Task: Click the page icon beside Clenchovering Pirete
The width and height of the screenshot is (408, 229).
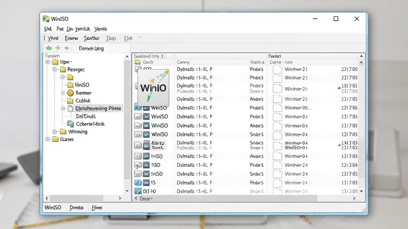Action: tap(70, 108)
